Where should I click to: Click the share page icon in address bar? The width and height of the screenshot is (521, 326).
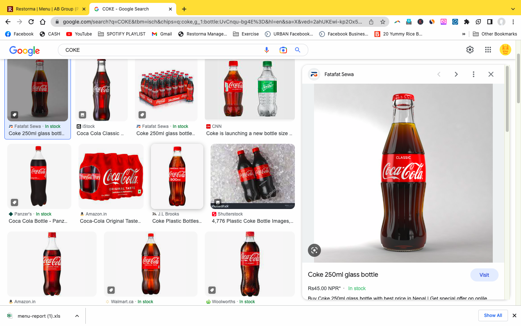(x=371, y=22)
